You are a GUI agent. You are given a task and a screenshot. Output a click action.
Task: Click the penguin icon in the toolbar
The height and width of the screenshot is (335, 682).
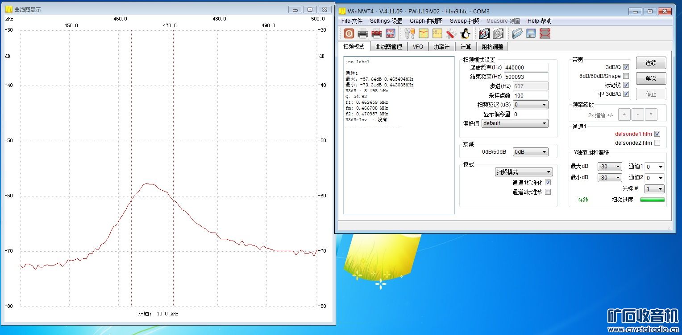click(x=465, y=33)
